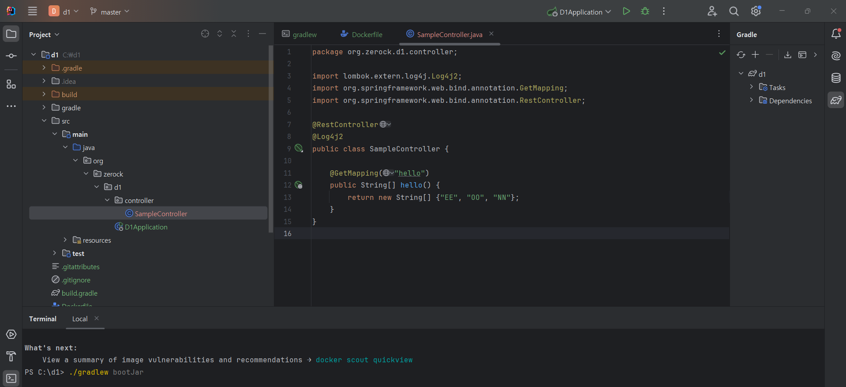Click the docker scout quickview link
Image resolution: width=846 pixels, height=387 pixels.
pos(364,360)
